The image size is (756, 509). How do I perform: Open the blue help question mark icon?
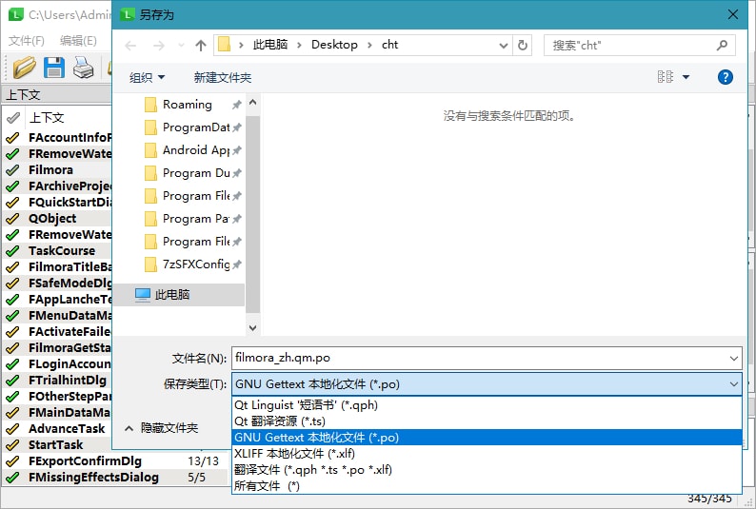[726, 77]
